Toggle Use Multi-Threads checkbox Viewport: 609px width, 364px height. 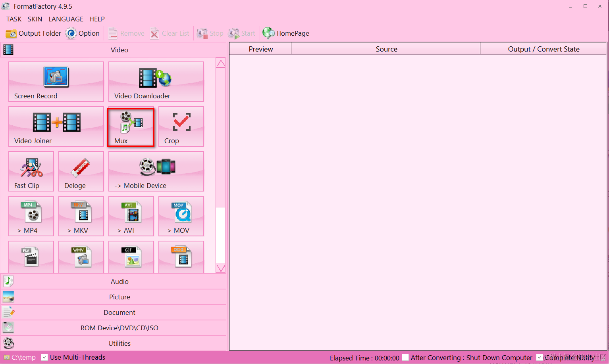(45, 357)
